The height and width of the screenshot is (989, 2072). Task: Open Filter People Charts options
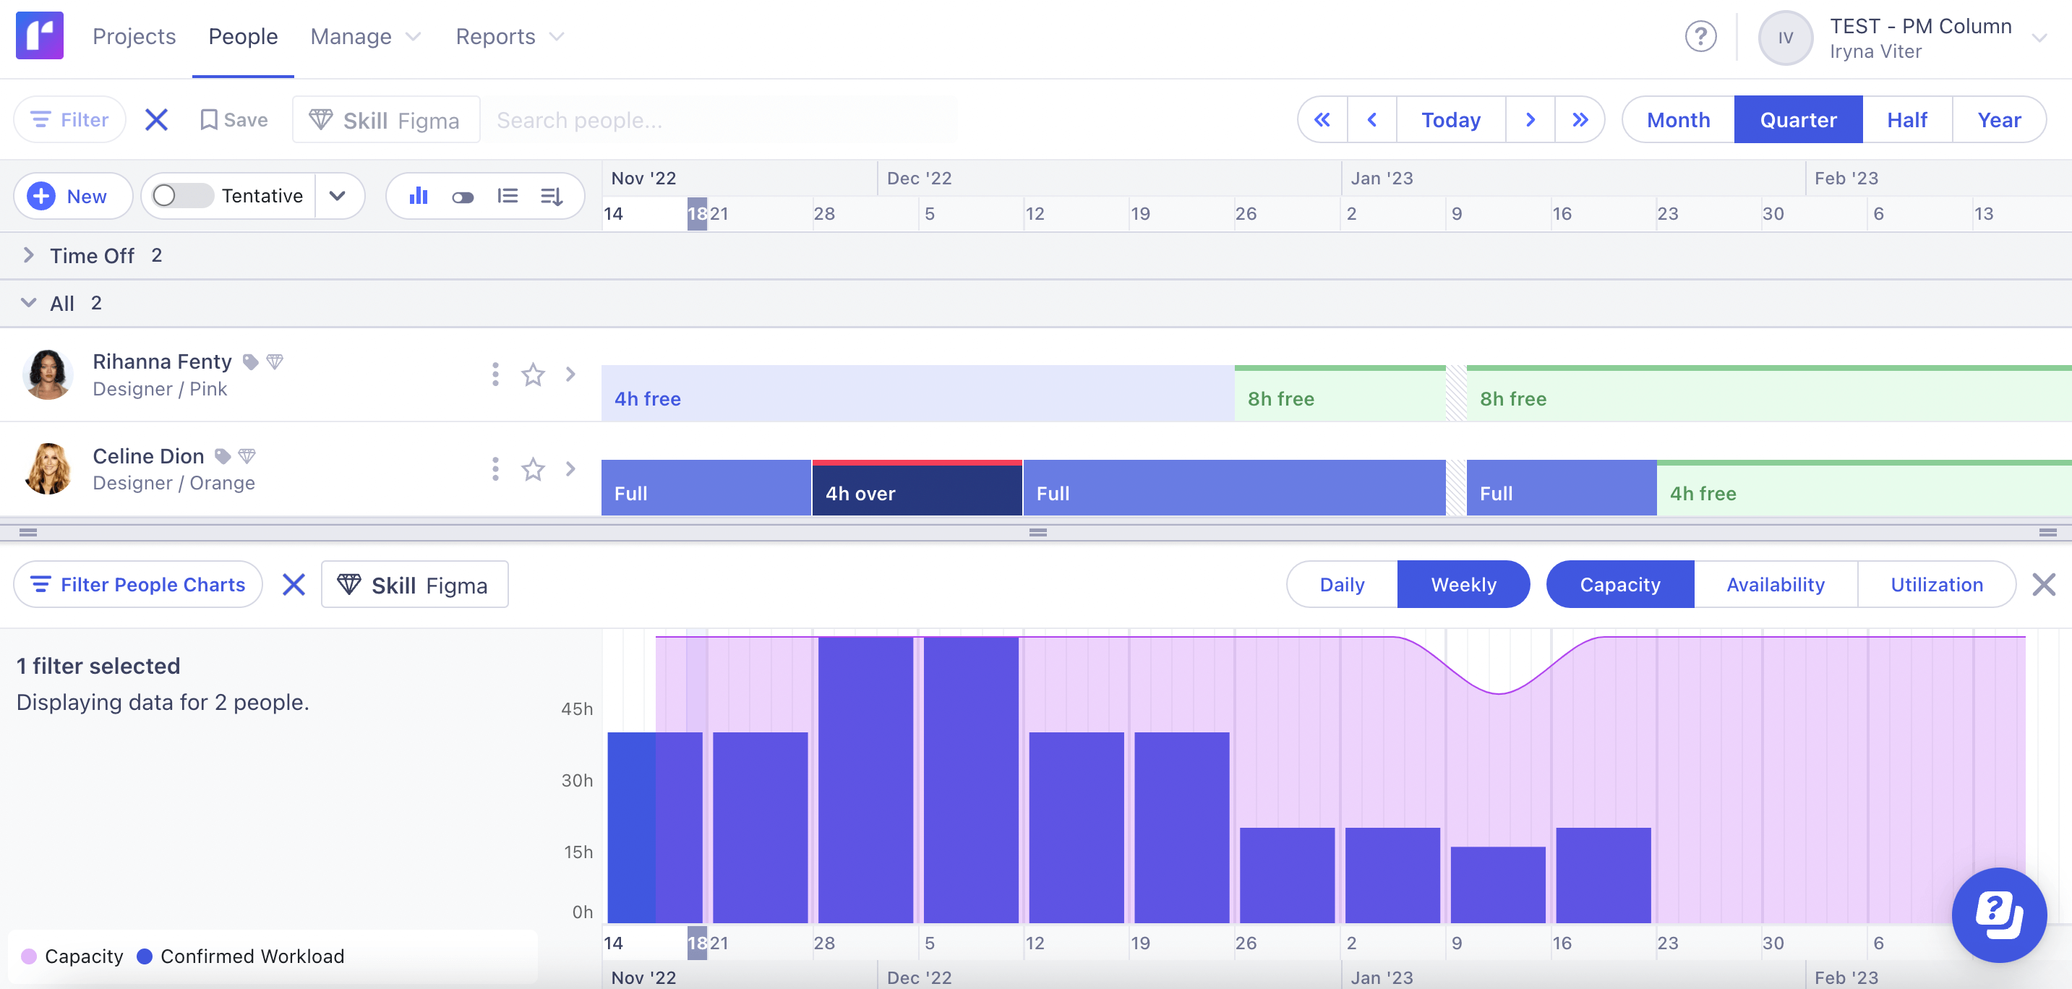137,583
